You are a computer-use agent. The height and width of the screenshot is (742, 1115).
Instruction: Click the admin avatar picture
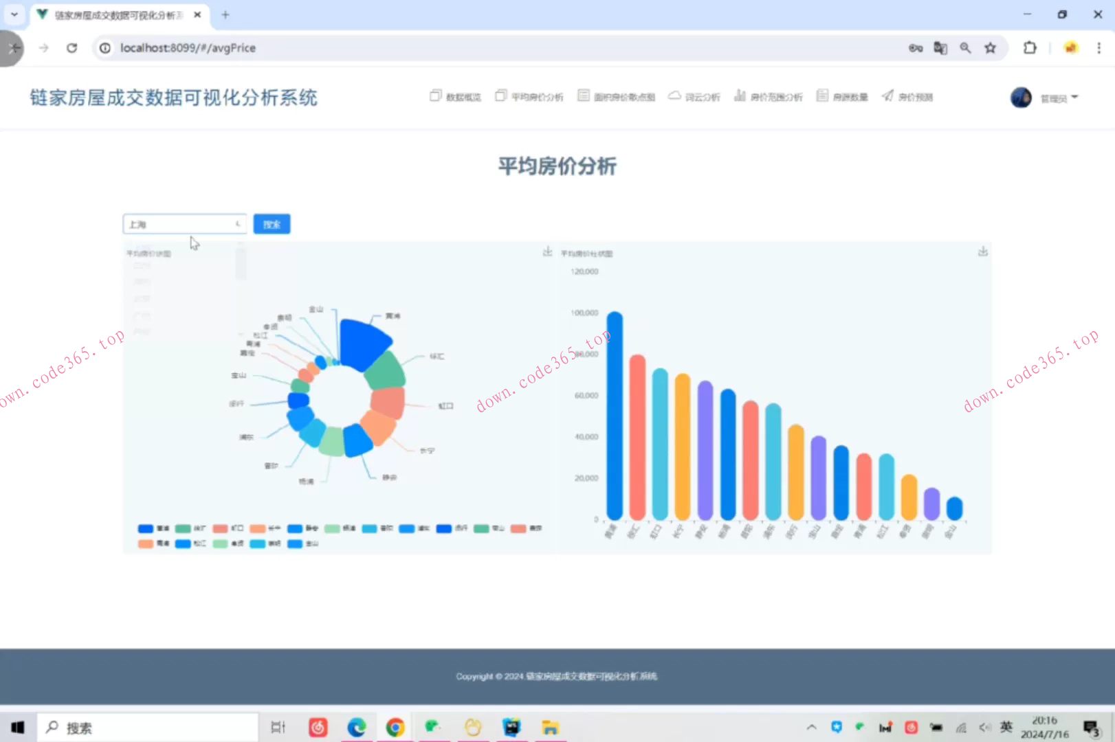click(1021, 98)
